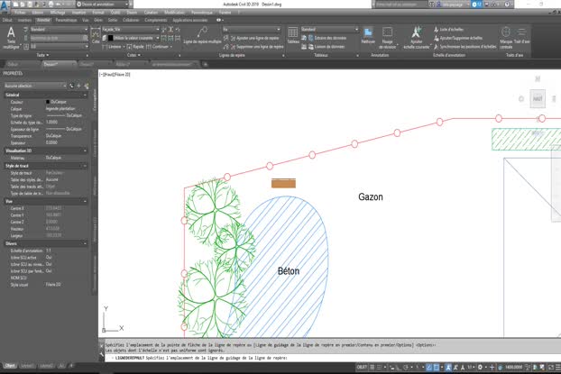Select the Trait d'axe tool
This screenshot has height=374, width=561.
coord(521,35)
